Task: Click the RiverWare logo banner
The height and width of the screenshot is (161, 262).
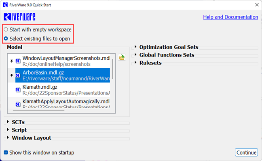Action: 19,17
